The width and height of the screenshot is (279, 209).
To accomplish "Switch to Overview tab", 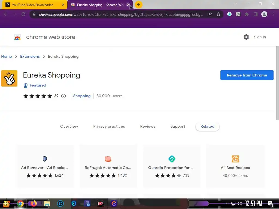I will (x=69, y=126).
